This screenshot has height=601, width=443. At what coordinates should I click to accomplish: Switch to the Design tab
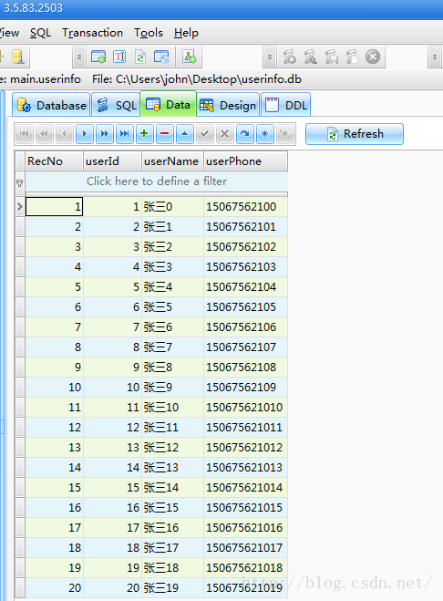[228, 105]
